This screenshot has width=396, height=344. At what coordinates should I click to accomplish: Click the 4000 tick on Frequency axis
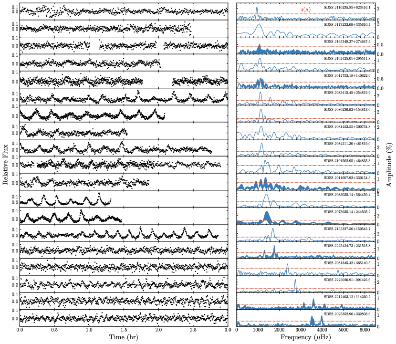coord(322,330)
